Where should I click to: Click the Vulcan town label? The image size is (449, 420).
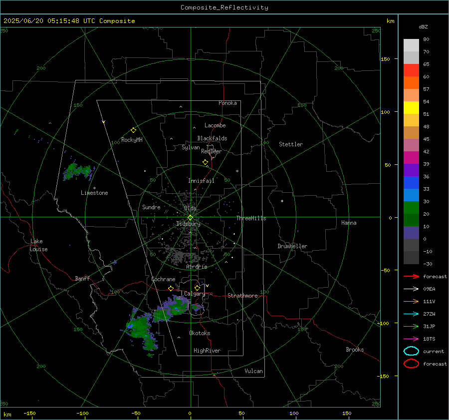[x=253, y=371]
